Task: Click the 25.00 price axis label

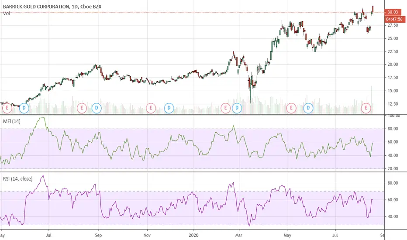Action: (x=393, y=38)
